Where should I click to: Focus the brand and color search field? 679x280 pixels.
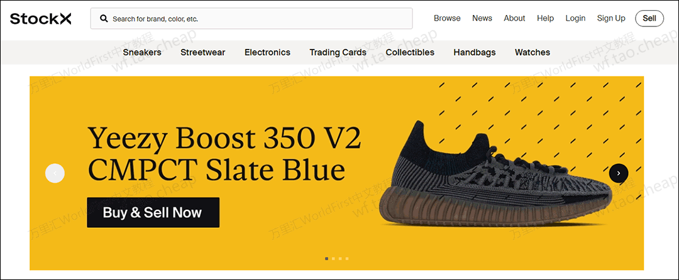tap(251, 19)
